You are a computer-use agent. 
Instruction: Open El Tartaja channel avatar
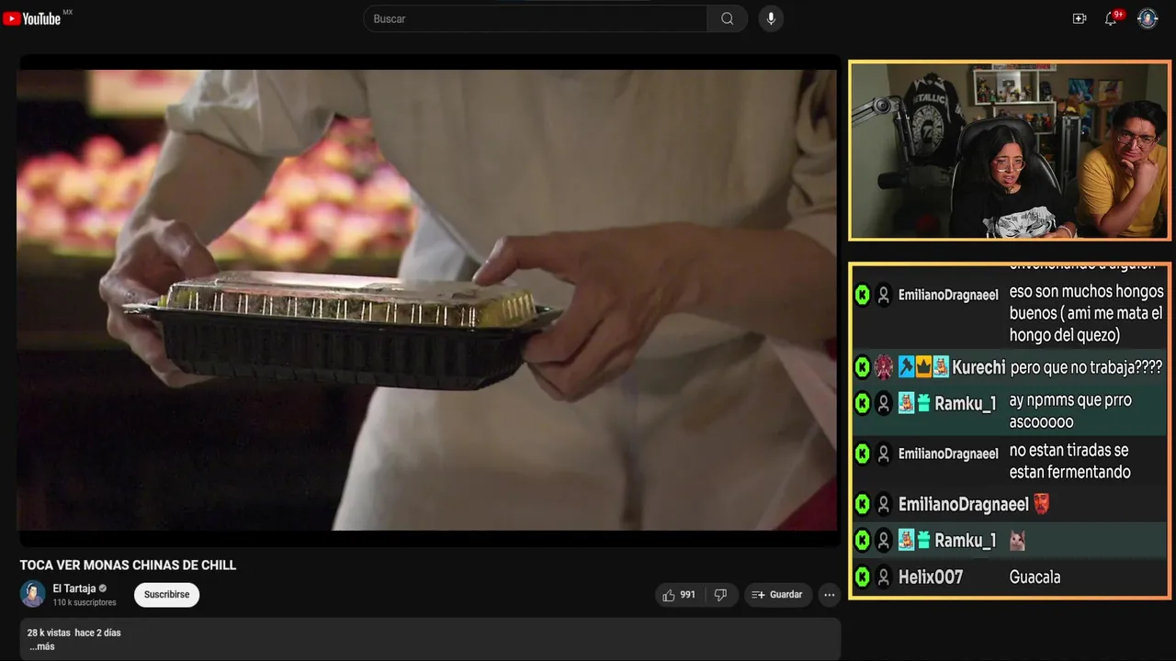(x=33, y=594)
